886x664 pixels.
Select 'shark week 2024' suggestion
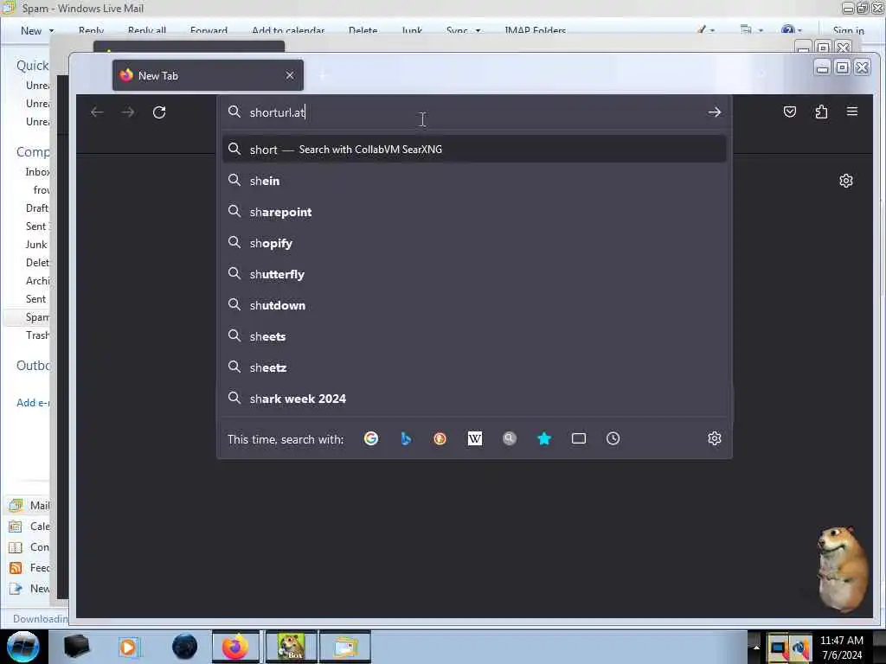(x=475, y=399)
